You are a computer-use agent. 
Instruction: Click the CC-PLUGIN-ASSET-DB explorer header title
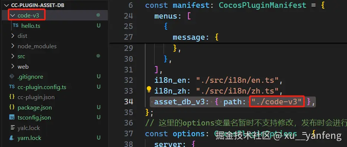click(x=37, y=5)
